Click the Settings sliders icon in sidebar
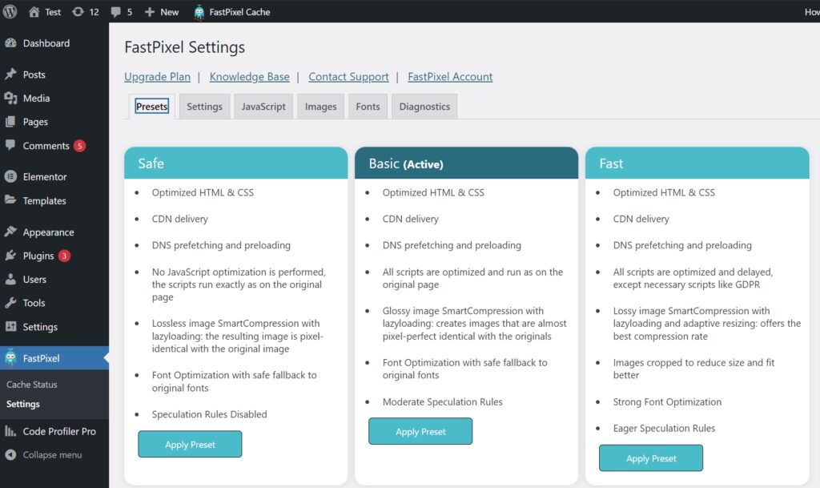The image size is (820, 488). click(10, 326)
